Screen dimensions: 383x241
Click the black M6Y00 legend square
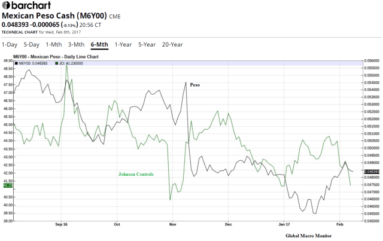point(16,62)
